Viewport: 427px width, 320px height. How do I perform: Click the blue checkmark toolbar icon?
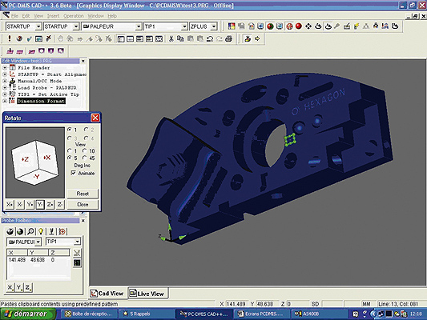pos(29,39)
